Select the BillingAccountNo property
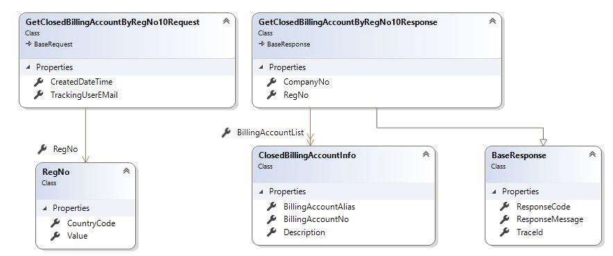The width and height of the screenshot is (613, 256). coord(316,219)
